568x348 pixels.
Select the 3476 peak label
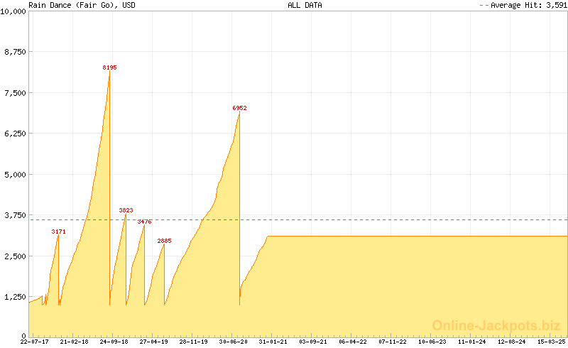click(x=144, y=222)
